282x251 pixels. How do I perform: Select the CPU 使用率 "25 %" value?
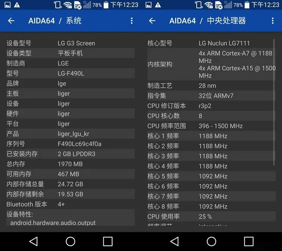tap(205, 217)
